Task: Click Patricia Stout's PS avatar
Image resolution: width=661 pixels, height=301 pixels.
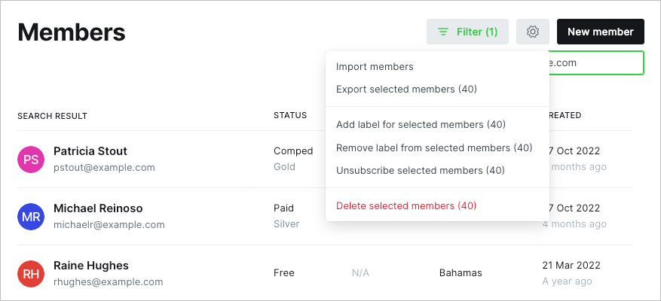Action: point(31,160)
